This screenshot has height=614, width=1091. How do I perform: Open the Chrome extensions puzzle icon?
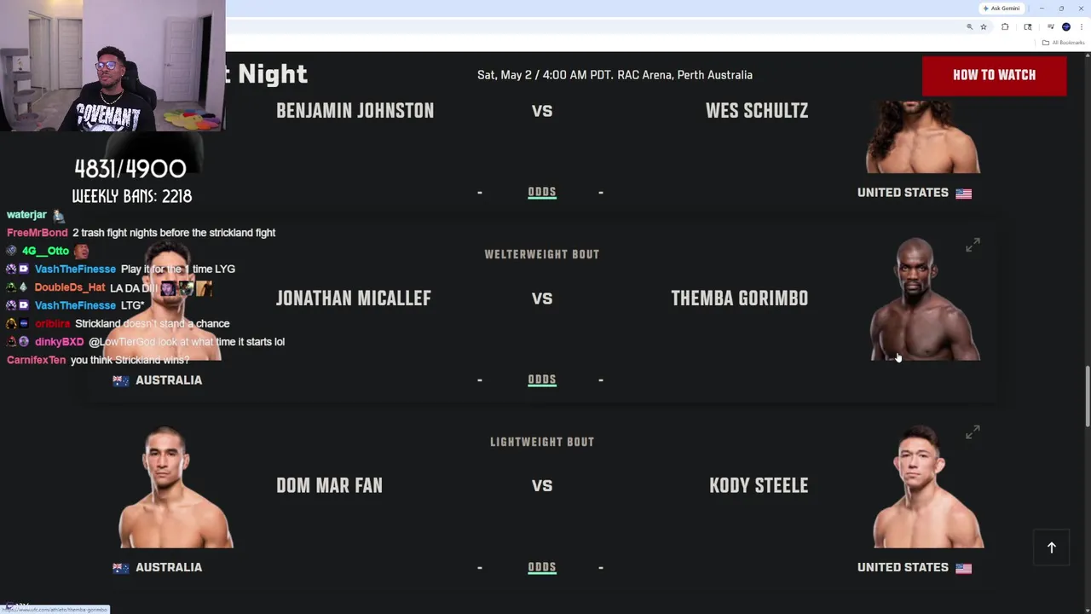click(x=1005, y=27)
